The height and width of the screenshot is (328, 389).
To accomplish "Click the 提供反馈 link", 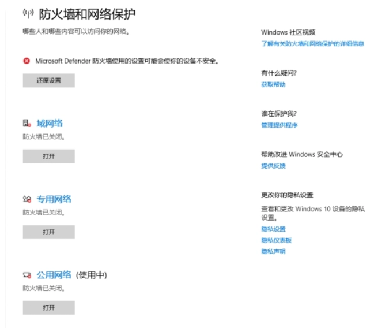I will coord(273,166).
